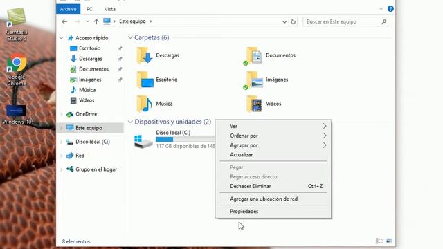
Task: Collapse Dispositivos y unidades (2) group
Action: coord(130,122)
